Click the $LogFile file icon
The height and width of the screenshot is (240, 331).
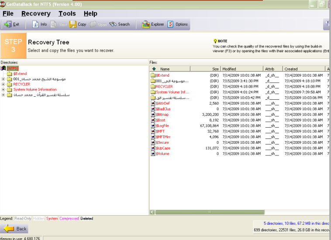153,126
